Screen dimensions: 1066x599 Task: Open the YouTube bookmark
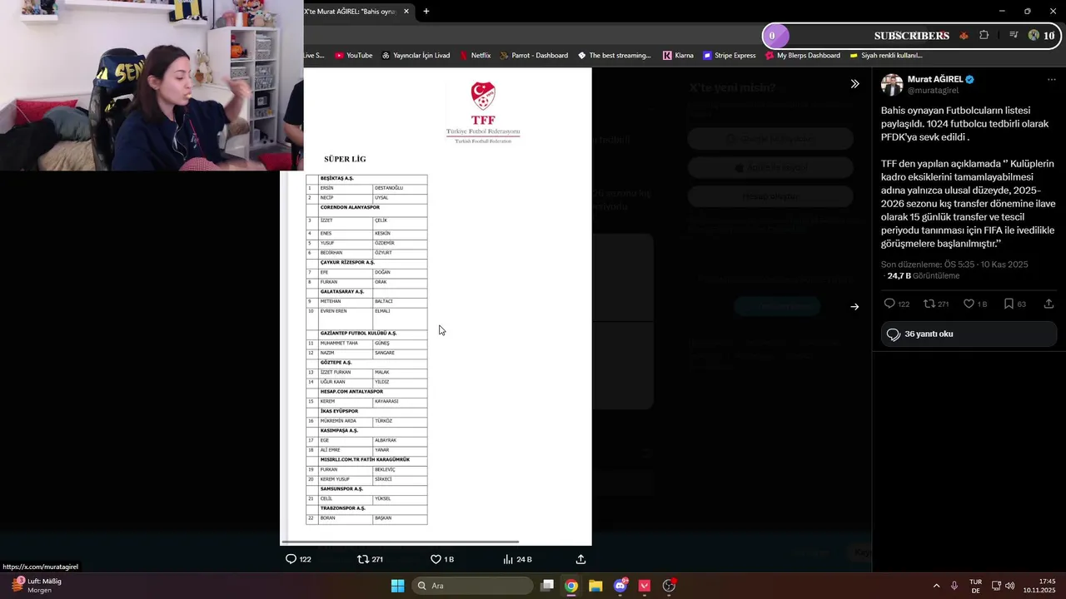[353, 56]
